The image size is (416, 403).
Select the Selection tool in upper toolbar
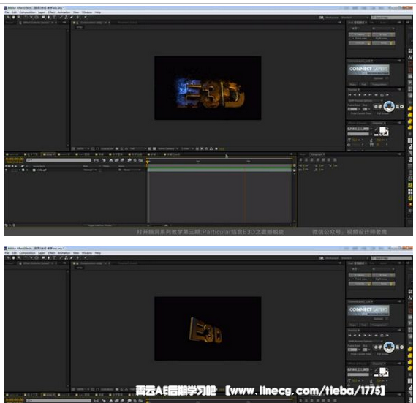[x=8, y=18]
